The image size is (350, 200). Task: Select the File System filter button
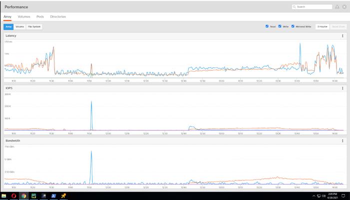34,27
